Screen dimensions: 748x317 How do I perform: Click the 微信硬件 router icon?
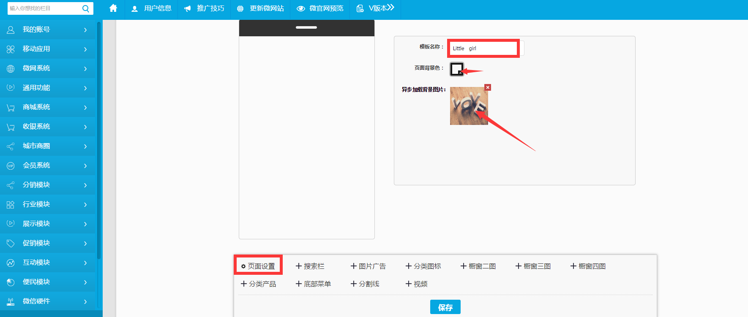coord(11,301)
